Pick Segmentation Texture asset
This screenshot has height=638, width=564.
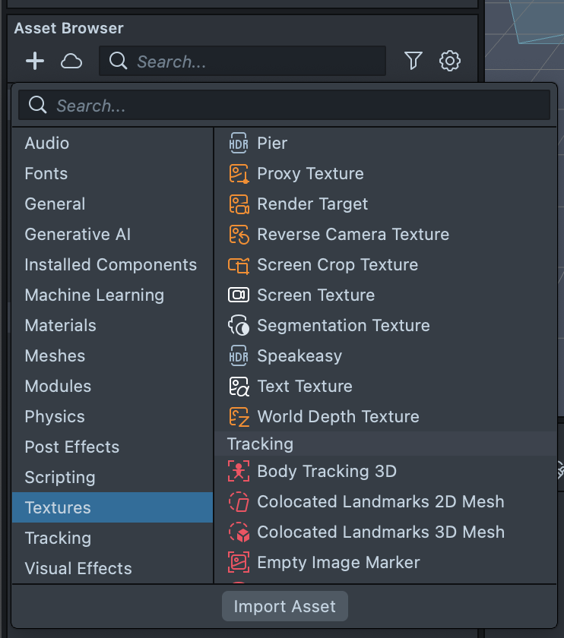tap(344, 325)
